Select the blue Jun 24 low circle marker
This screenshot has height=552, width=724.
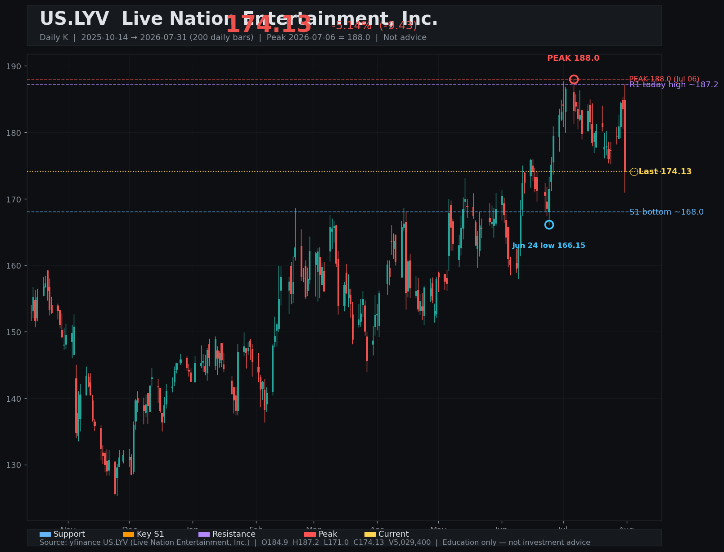click(549, 224)
